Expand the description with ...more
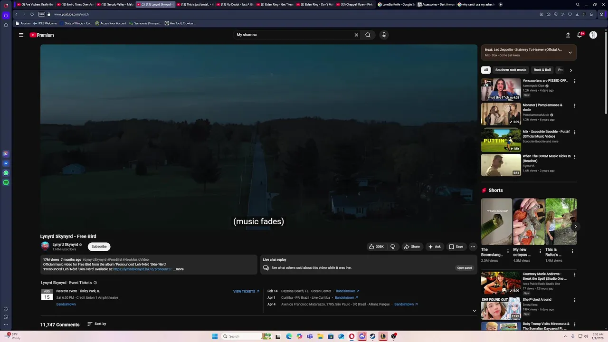This screenshot has height=342, width=608. click(x=179, y=269)
